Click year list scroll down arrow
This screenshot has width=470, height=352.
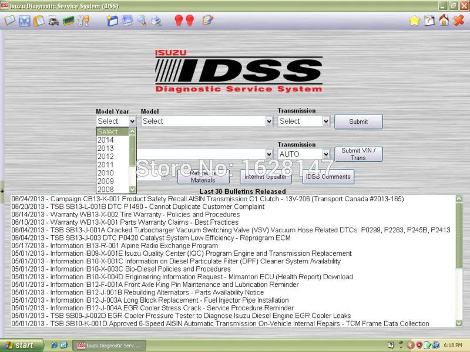click(133, 189)
